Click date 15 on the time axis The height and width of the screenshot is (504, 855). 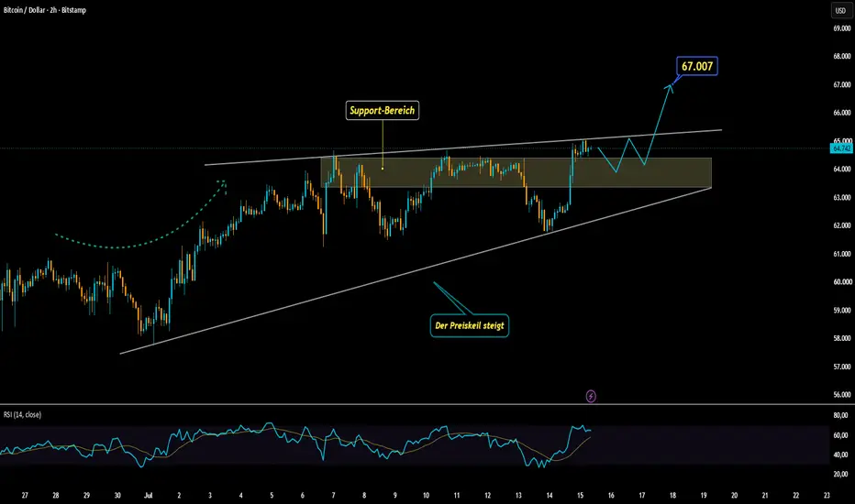[580, 495]
